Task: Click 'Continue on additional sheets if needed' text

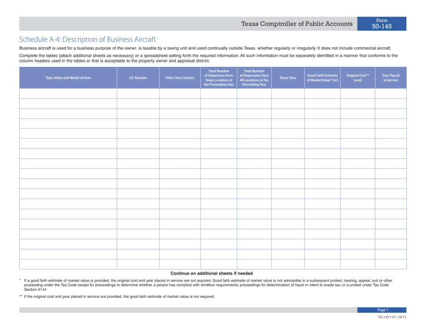Action: tap(213, 273)
